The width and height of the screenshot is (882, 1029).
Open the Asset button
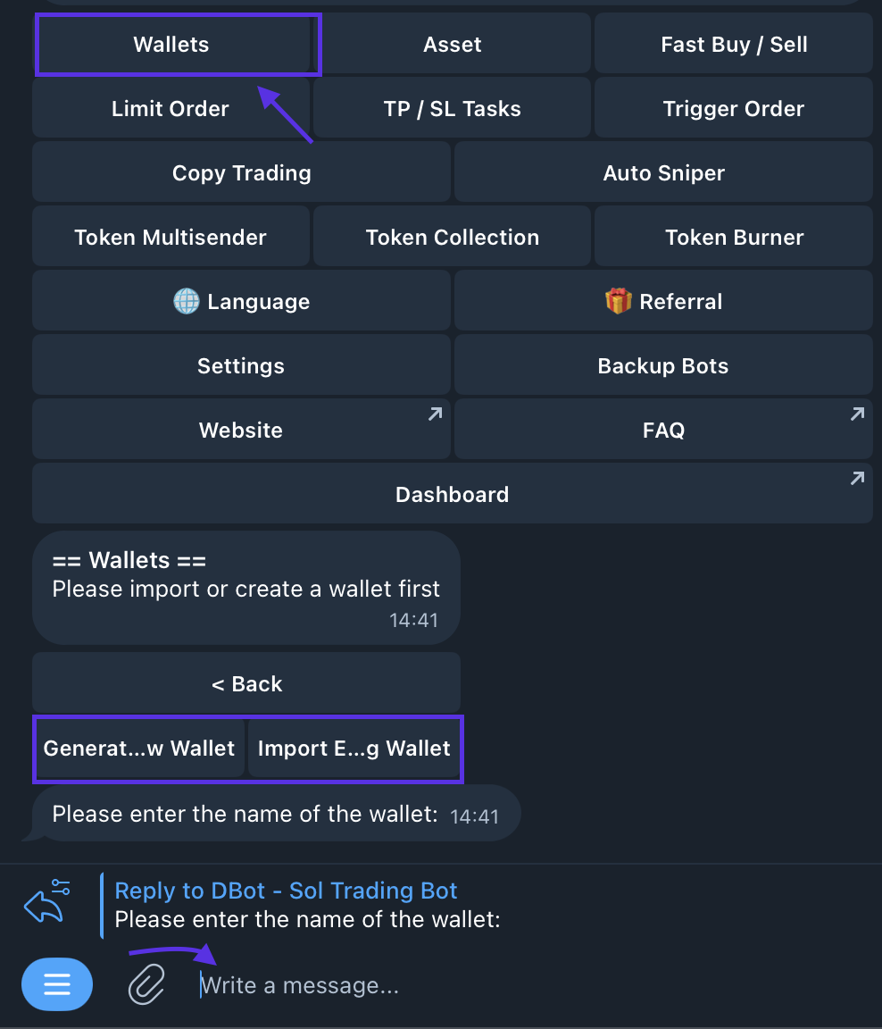click(x=452, y=45)
